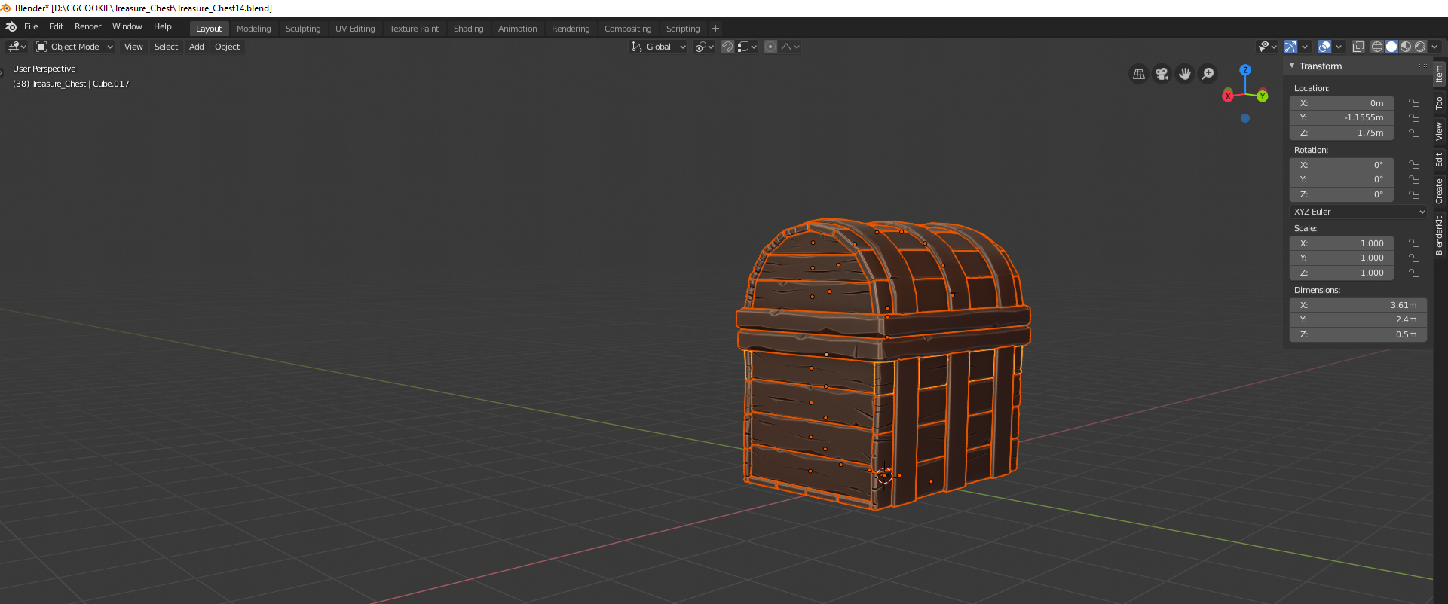Select wireframe viewport shading
The height and width of the screenshot is (604, 1448).
coord(1376,47)
